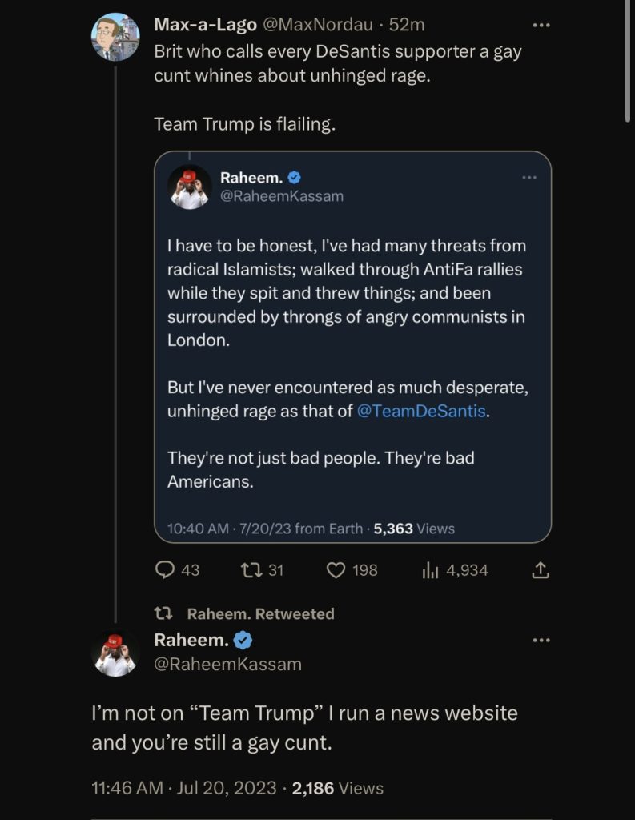Click verified badge beside bottom Raheem name
Image resolution: width=635 pixels, height=820 pixels.
[243, 640]
